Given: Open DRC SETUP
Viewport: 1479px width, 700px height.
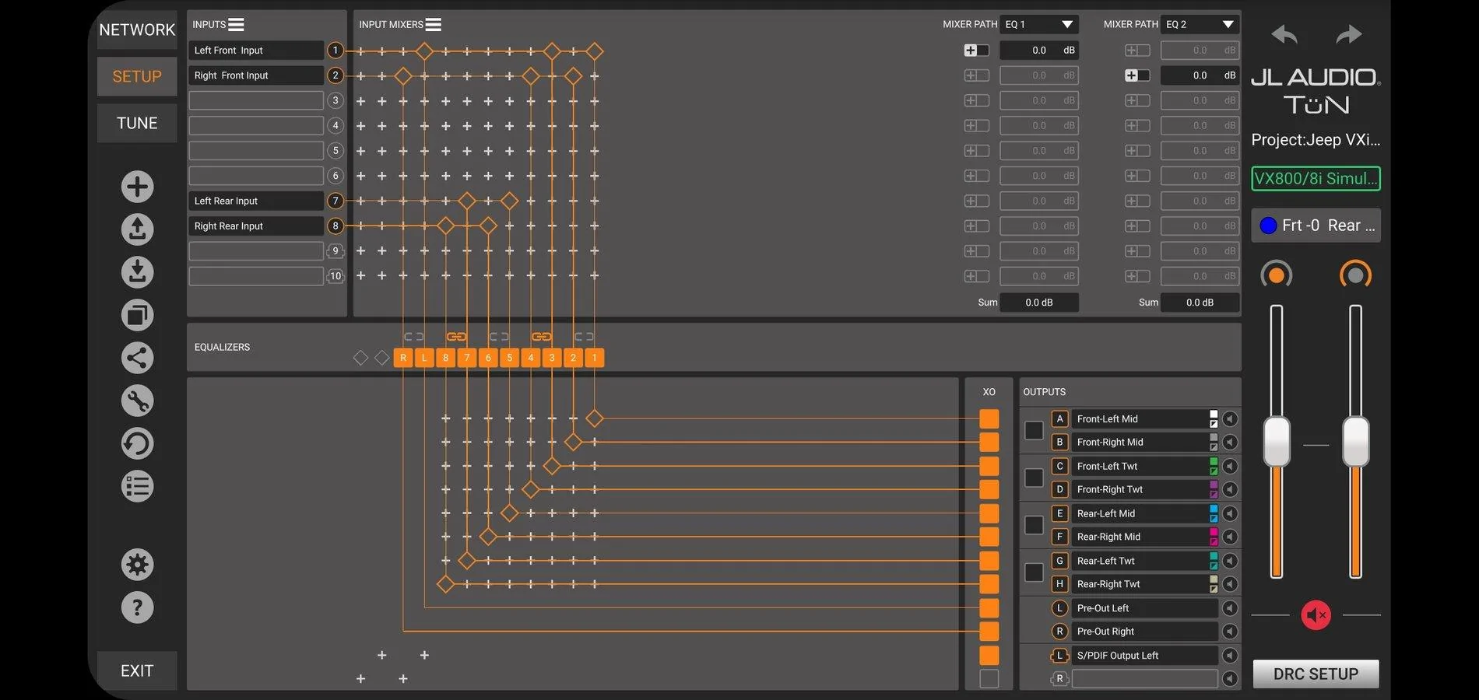Looking at the screenshot, I should point(1316,674).
